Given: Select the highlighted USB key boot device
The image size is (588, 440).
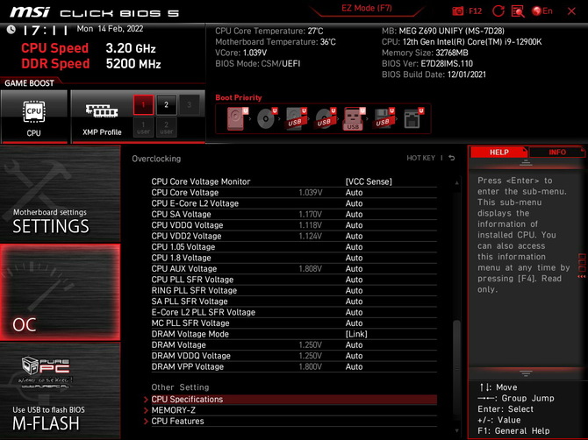Looking at the screenshot, I should pyautogui.click(x=354, y=118).
